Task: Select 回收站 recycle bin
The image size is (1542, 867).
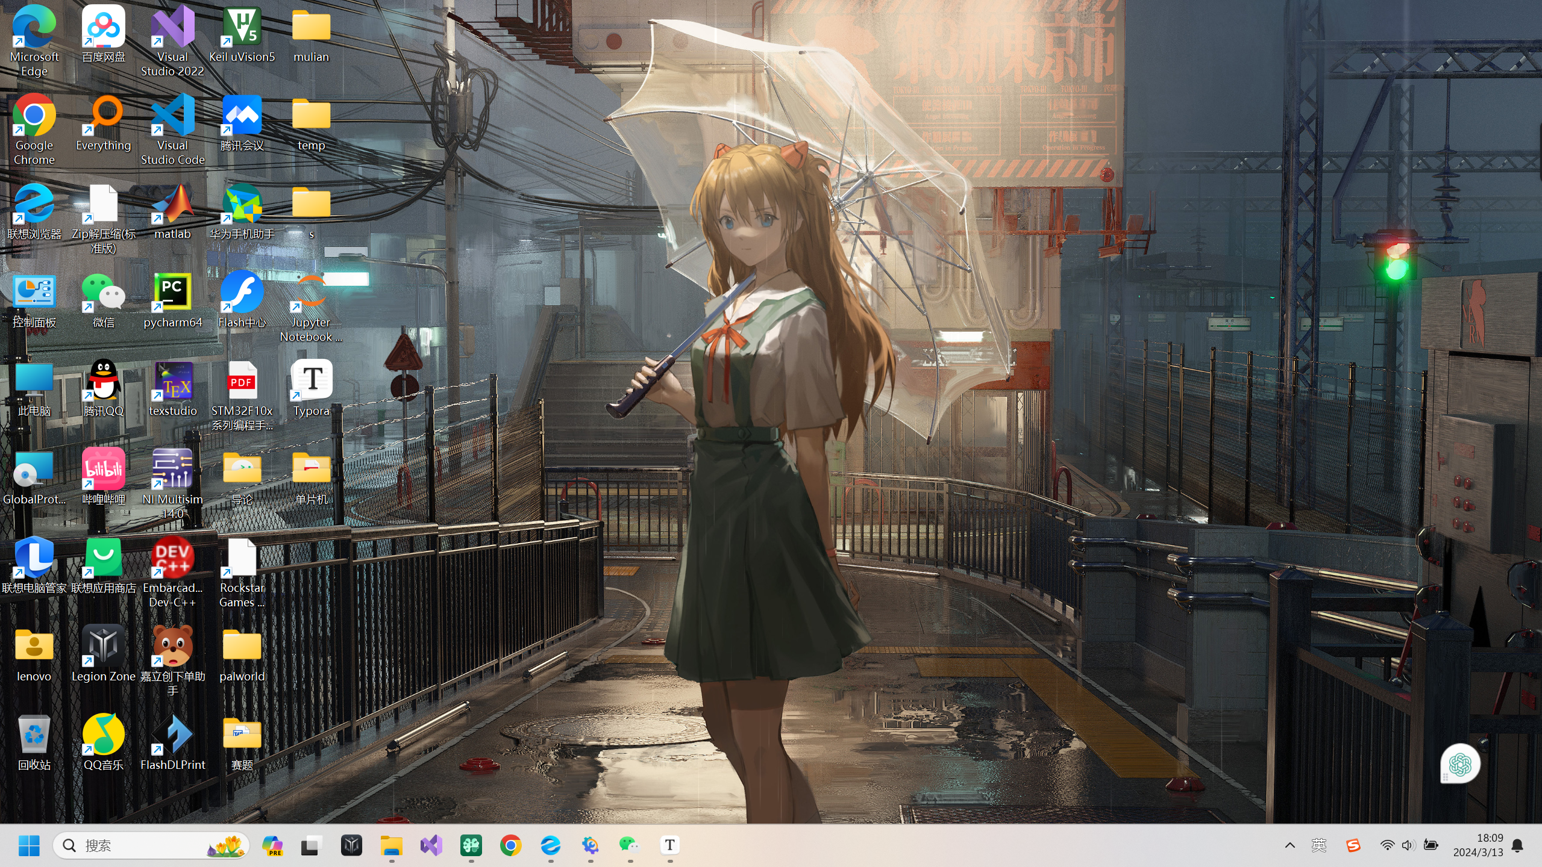Action: (34, 742)
